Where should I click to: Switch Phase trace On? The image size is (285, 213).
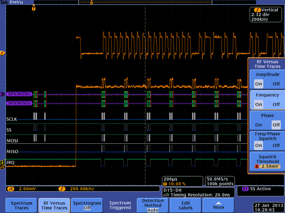coord(259,125)
